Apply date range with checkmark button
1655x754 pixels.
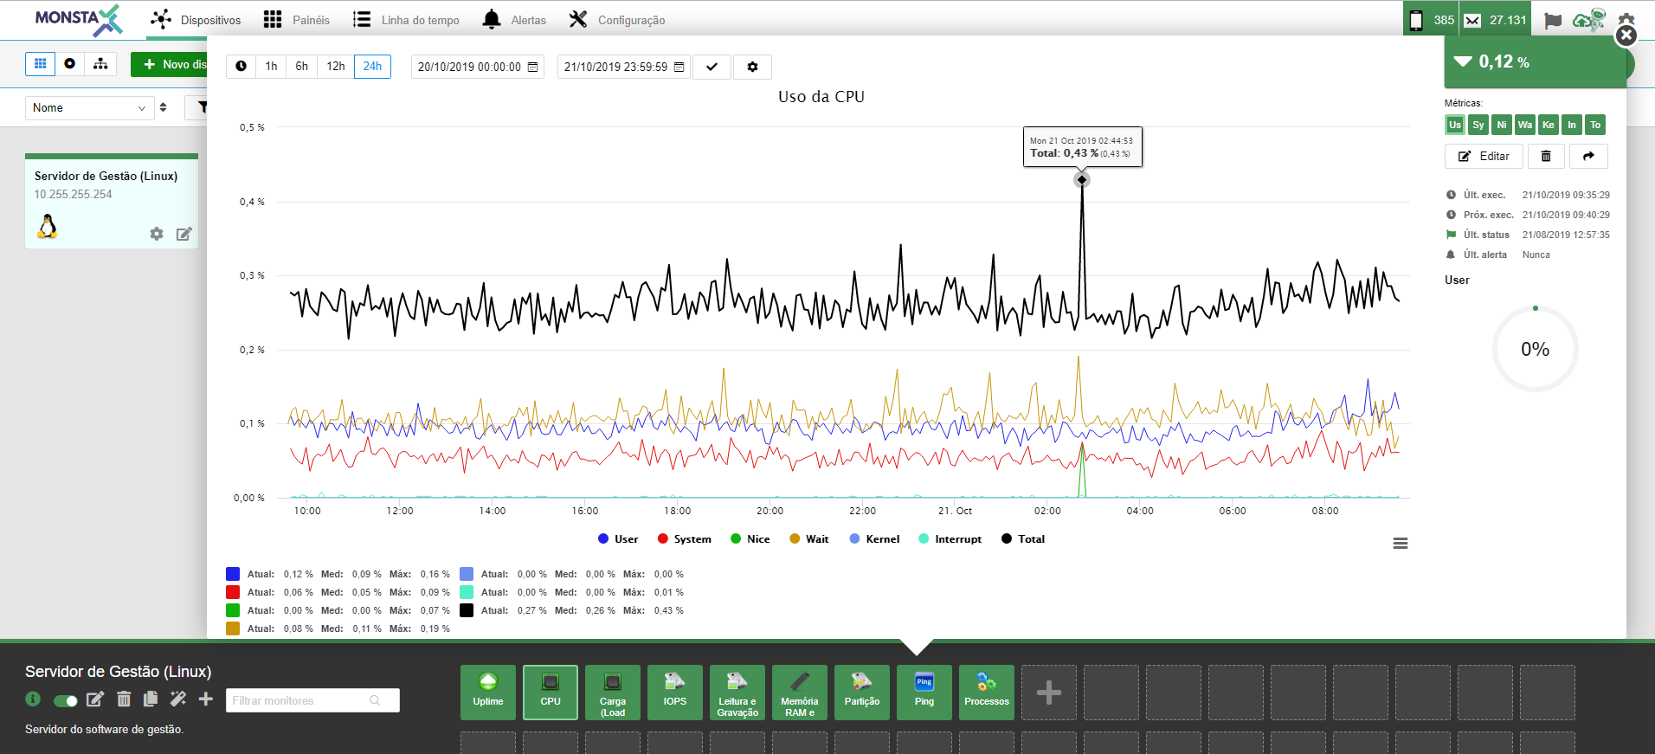click(712, 67)
